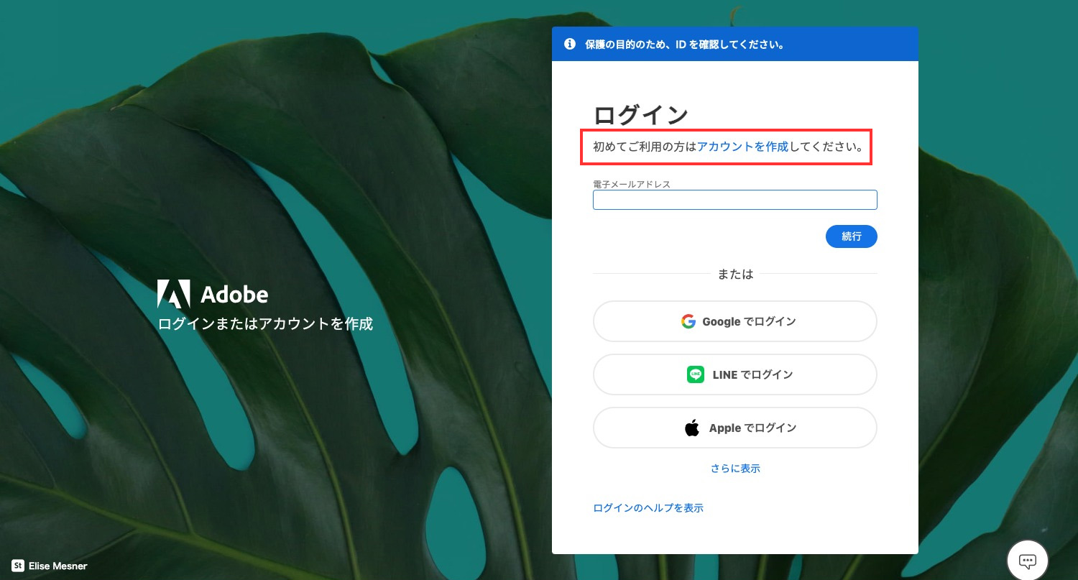Open the アカウントを作成 link
Image resolution: width=1078 pixels, height=580 pixels.
tap(742, 147)
